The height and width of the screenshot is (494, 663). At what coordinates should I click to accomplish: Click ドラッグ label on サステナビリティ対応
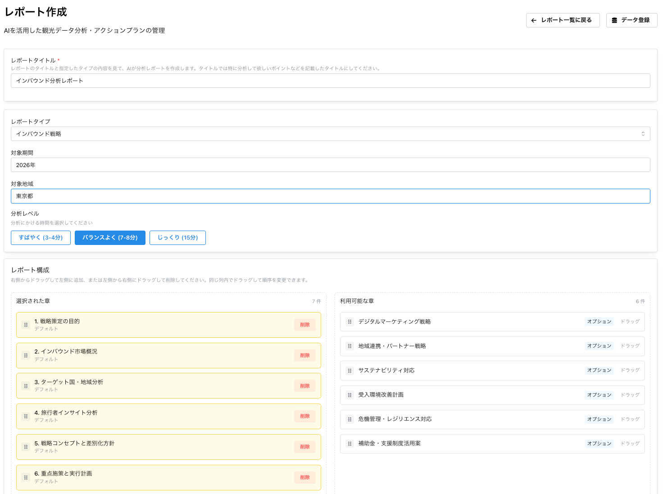click(630, 370)
